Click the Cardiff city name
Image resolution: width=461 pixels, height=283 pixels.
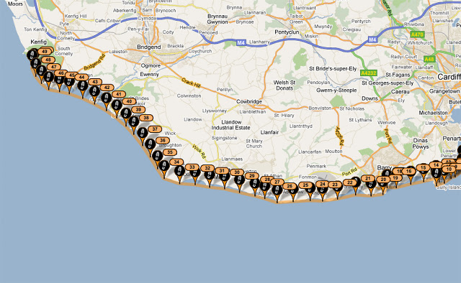click(x=449, y=77)
